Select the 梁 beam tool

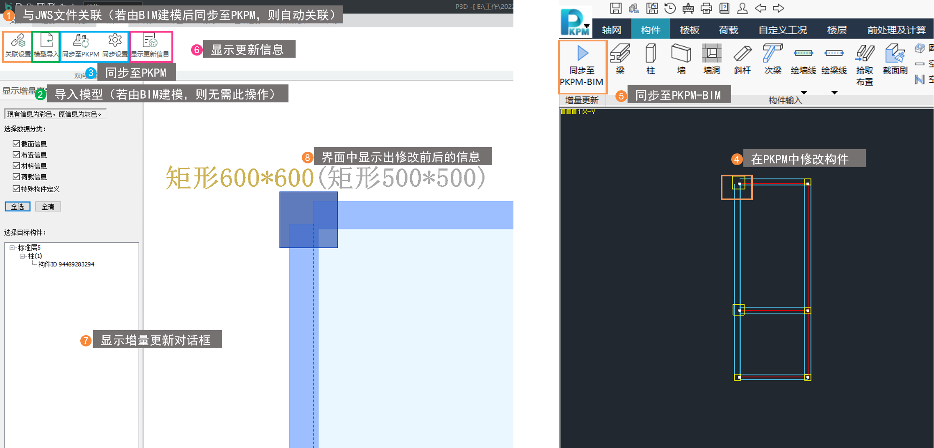(620, 59)
